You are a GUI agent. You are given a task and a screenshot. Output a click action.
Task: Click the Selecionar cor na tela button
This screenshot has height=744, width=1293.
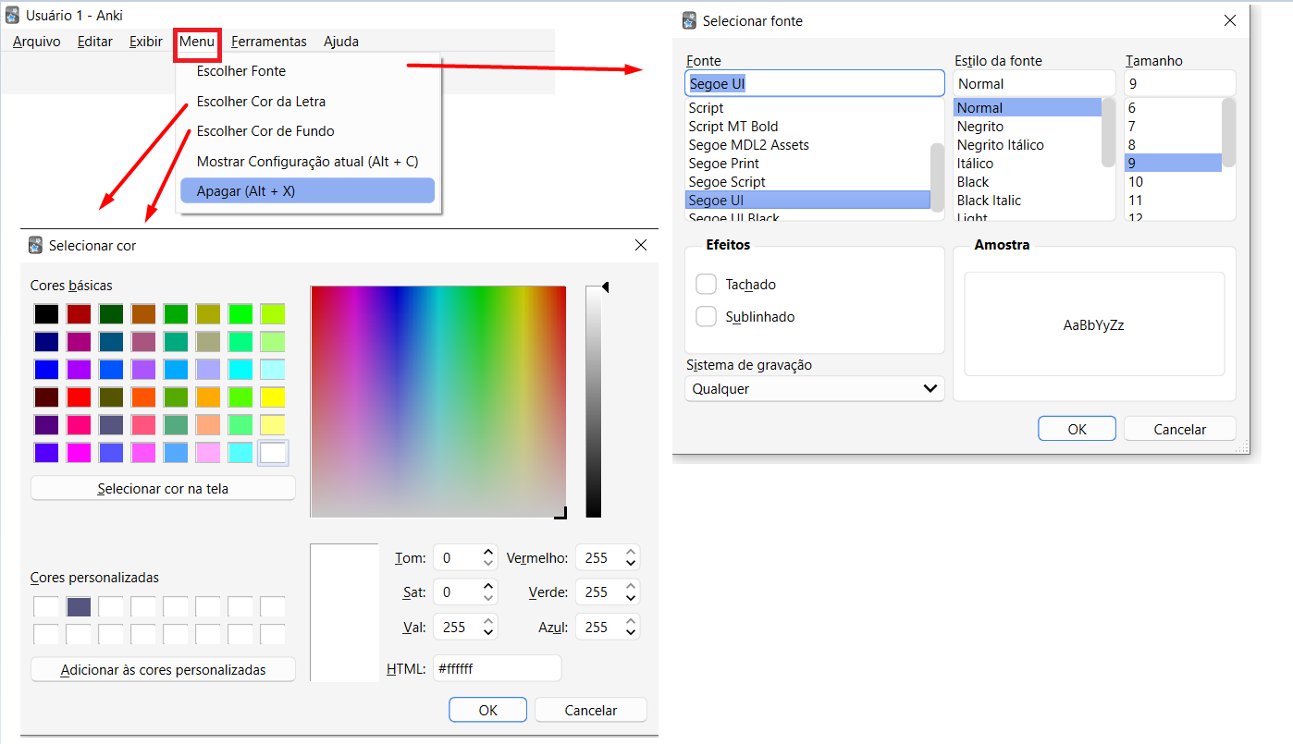pyautogui.click(x=163, y=488)
